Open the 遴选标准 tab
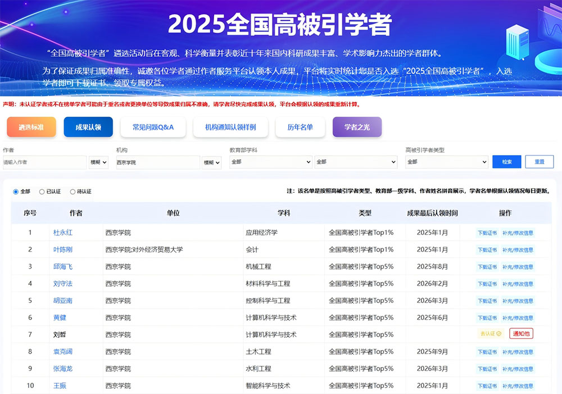 [31, 127]
